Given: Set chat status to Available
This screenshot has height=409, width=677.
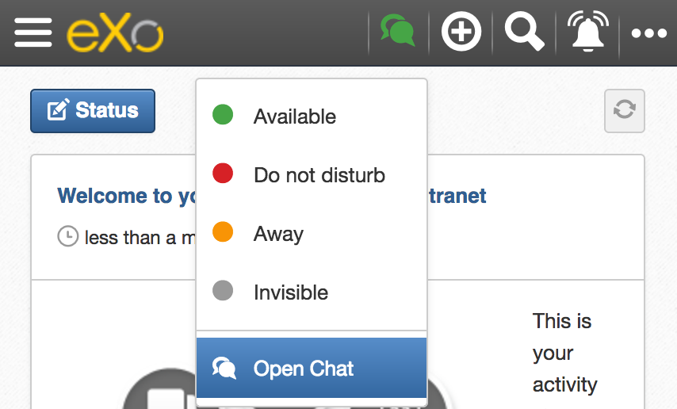Looking at the screenshot, I should tap(295, 117).
